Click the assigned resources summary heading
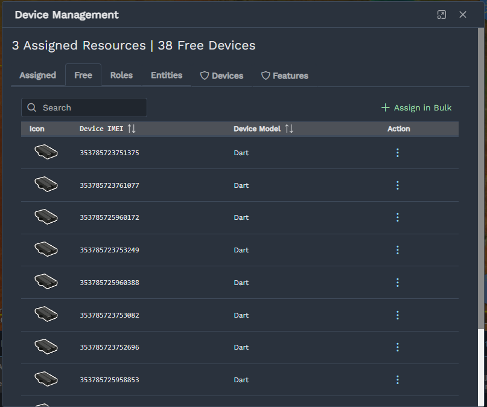Screen dimensions: 487x407 133,45
